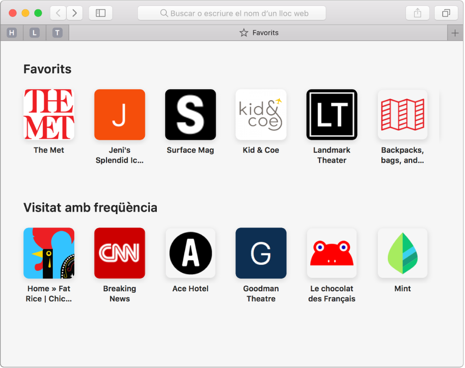465x368 pixels.
Task: Click the 'Le chocolat des Français' label
Action: tap(332, 294)
